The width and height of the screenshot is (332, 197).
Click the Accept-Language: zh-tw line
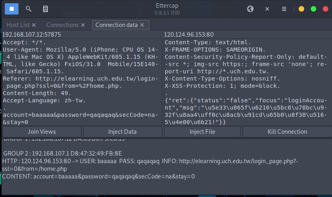(x=44, y=100)
